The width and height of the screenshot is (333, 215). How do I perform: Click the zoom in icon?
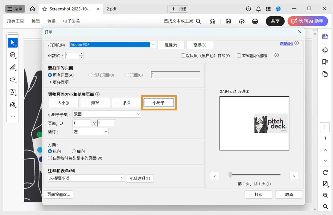coord(325,195)
